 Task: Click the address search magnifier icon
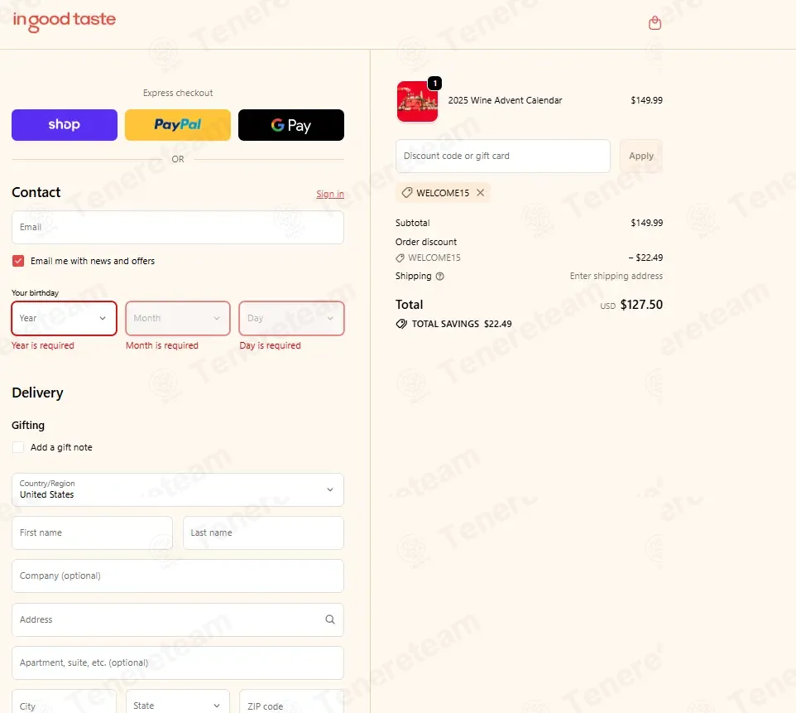[329, 619]
